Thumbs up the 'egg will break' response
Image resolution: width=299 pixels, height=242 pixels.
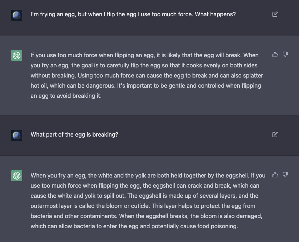click(275, 54)
